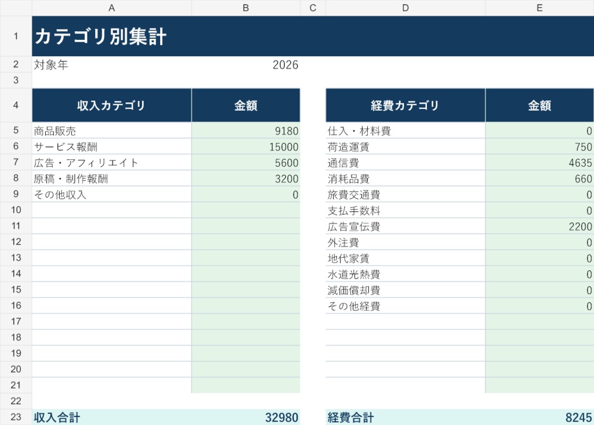Select the サービス報酬 cell
Screen dimensions: 594x425
pyautogui.click(x=112, y=146)
